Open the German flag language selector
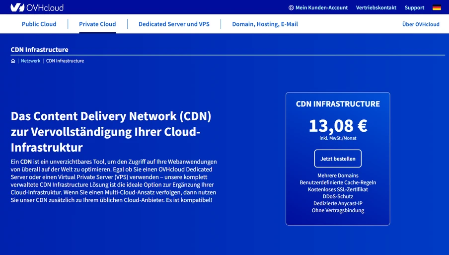 (437, 8)
